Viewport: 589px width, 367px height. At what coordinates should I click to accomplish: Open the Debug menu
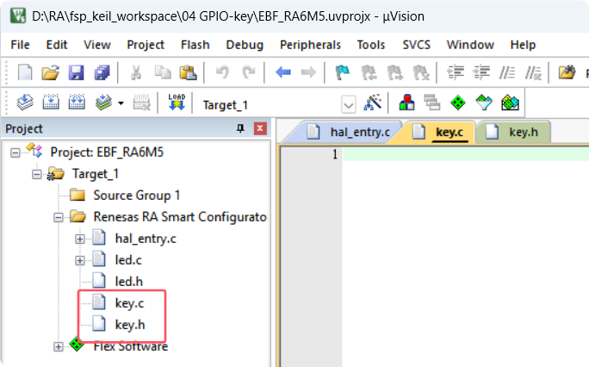click(x=245, y=45)
